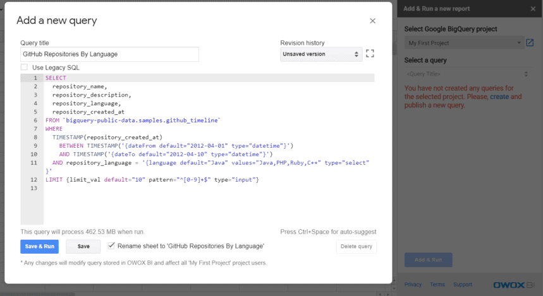Screen dimensions: 543x296
Task: Open the Query Title select dropdown
Action: [x=464, y=74]
